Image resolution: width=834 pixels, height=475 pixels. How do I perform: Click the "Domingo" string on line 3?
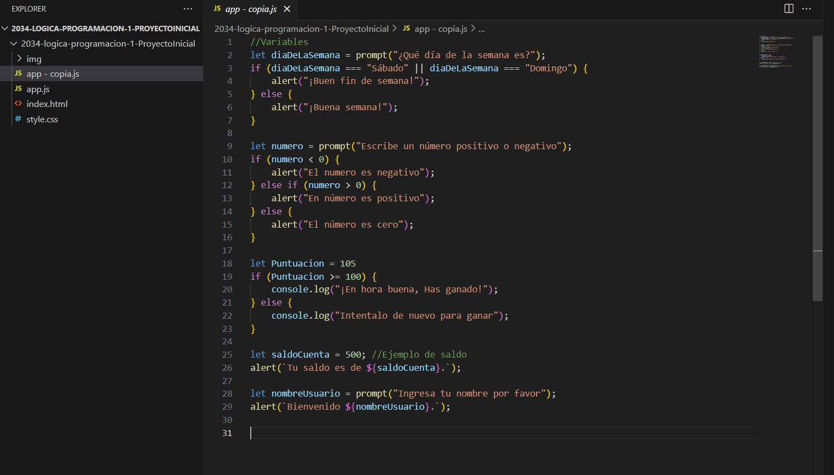point(548,68)
